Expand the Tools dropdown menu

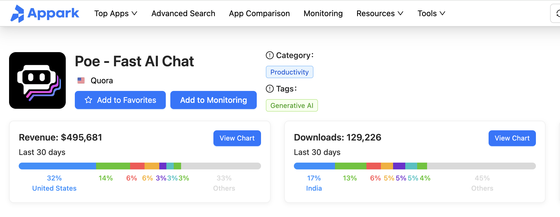point(431,13)
